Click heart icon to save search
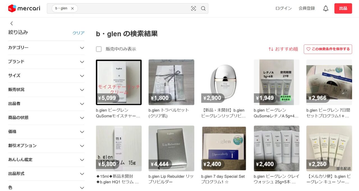 (308, 49)
